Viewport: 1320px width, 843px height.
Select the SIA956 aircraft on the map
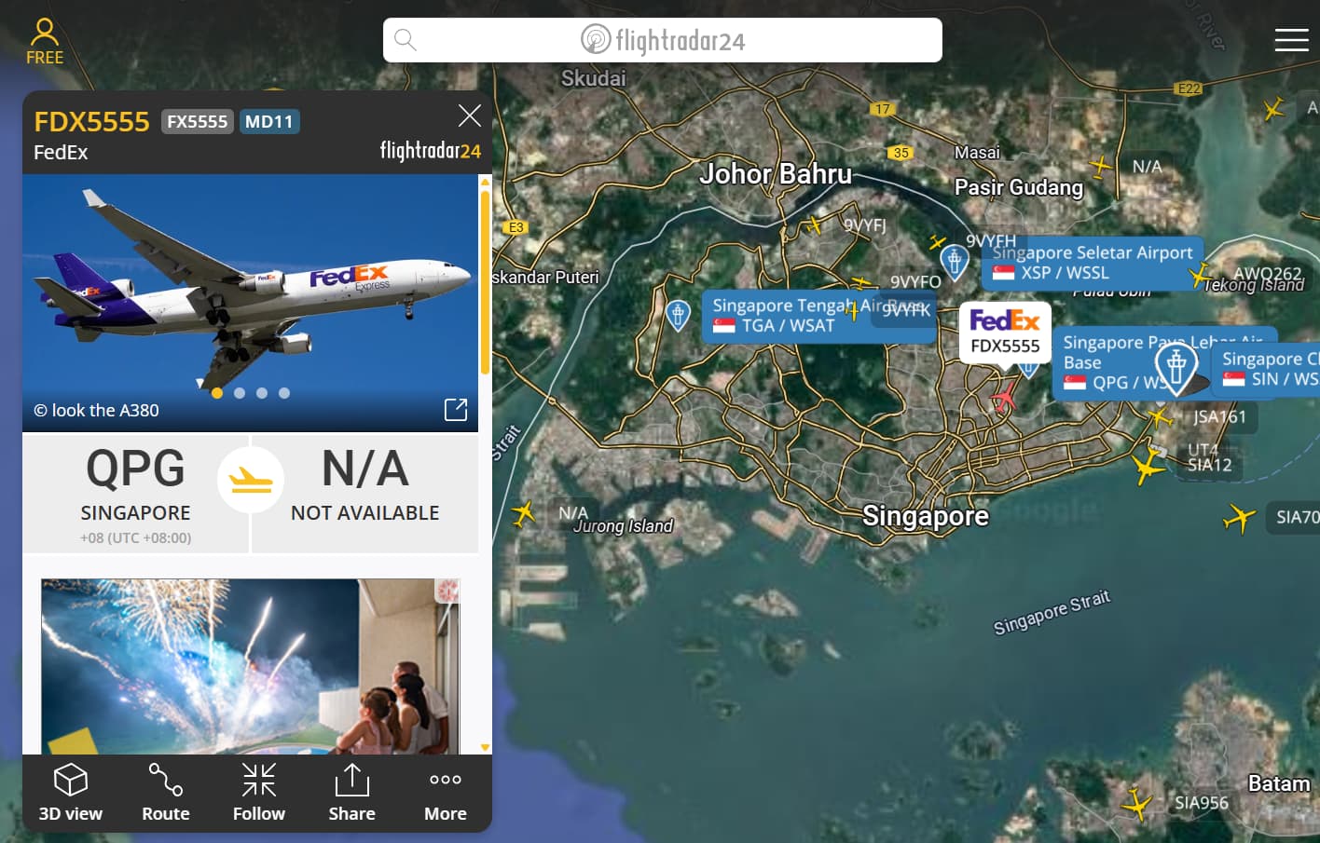1137,802
